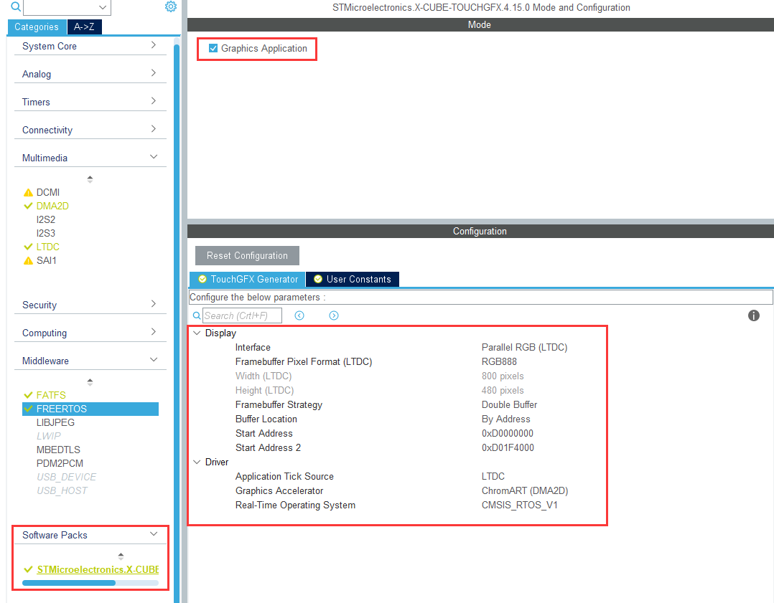Click the checkmark beside X-CUBE software pack

28,569
